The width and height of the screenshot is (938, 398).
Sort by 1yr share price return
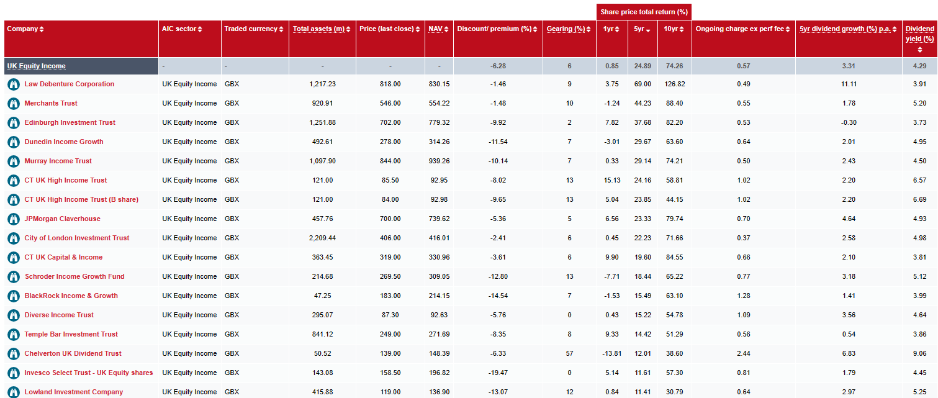coord(611,29)
